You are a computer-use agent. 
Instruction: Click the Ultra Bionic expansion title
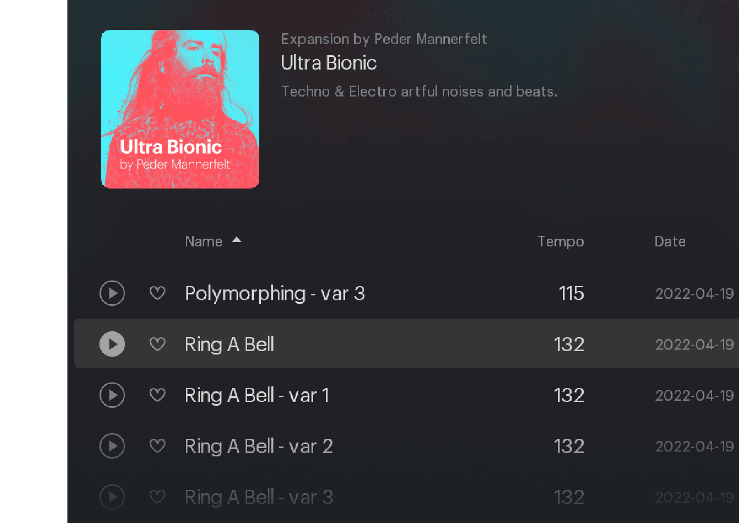[329, 63]
